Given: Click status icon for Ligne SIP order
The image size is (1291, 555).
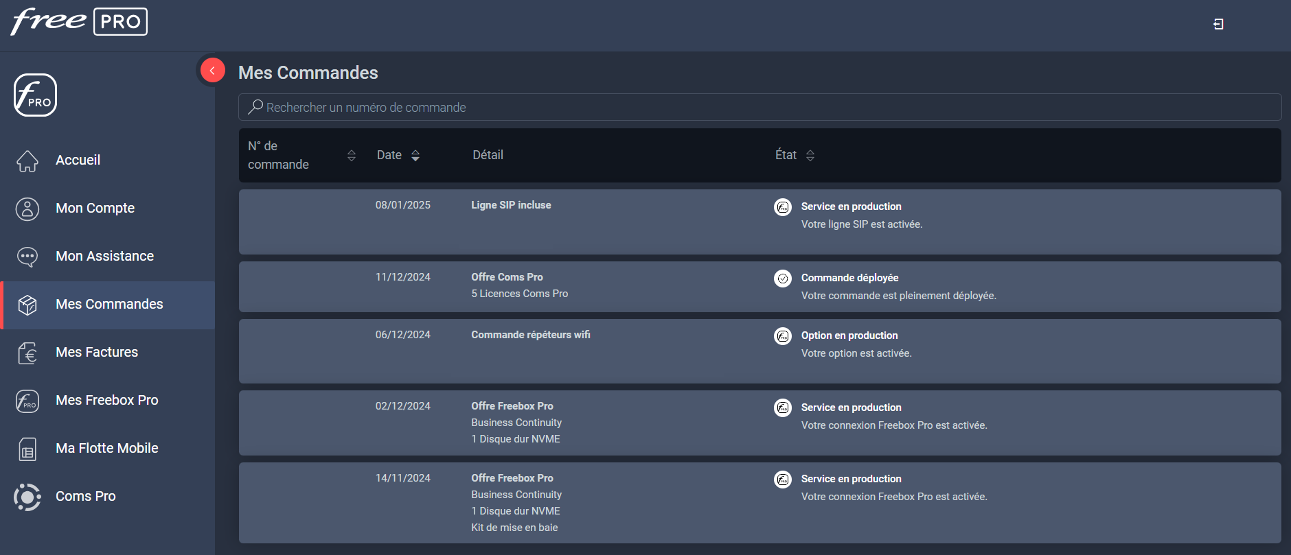Looking at the screenshot, I should point(783,207).
